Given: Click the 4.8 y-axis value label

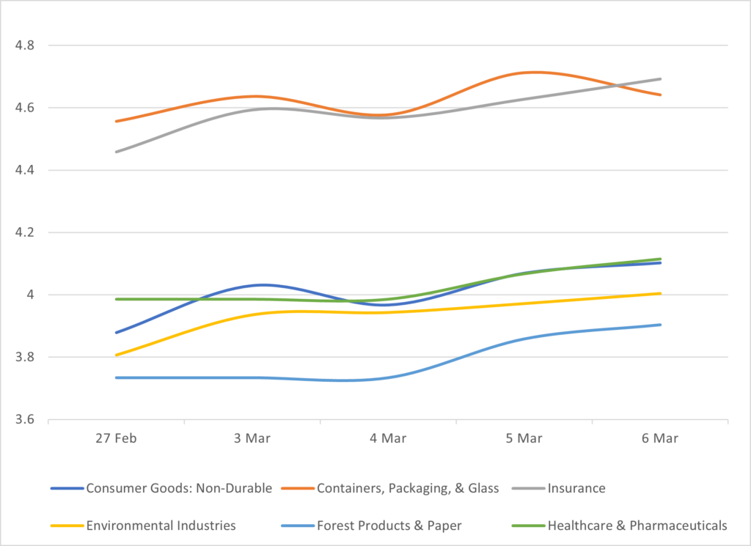Looking at the screenshot, I should (x=26, y=45).
